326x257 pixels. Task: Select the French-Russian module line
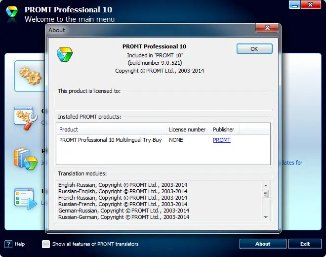122,198
